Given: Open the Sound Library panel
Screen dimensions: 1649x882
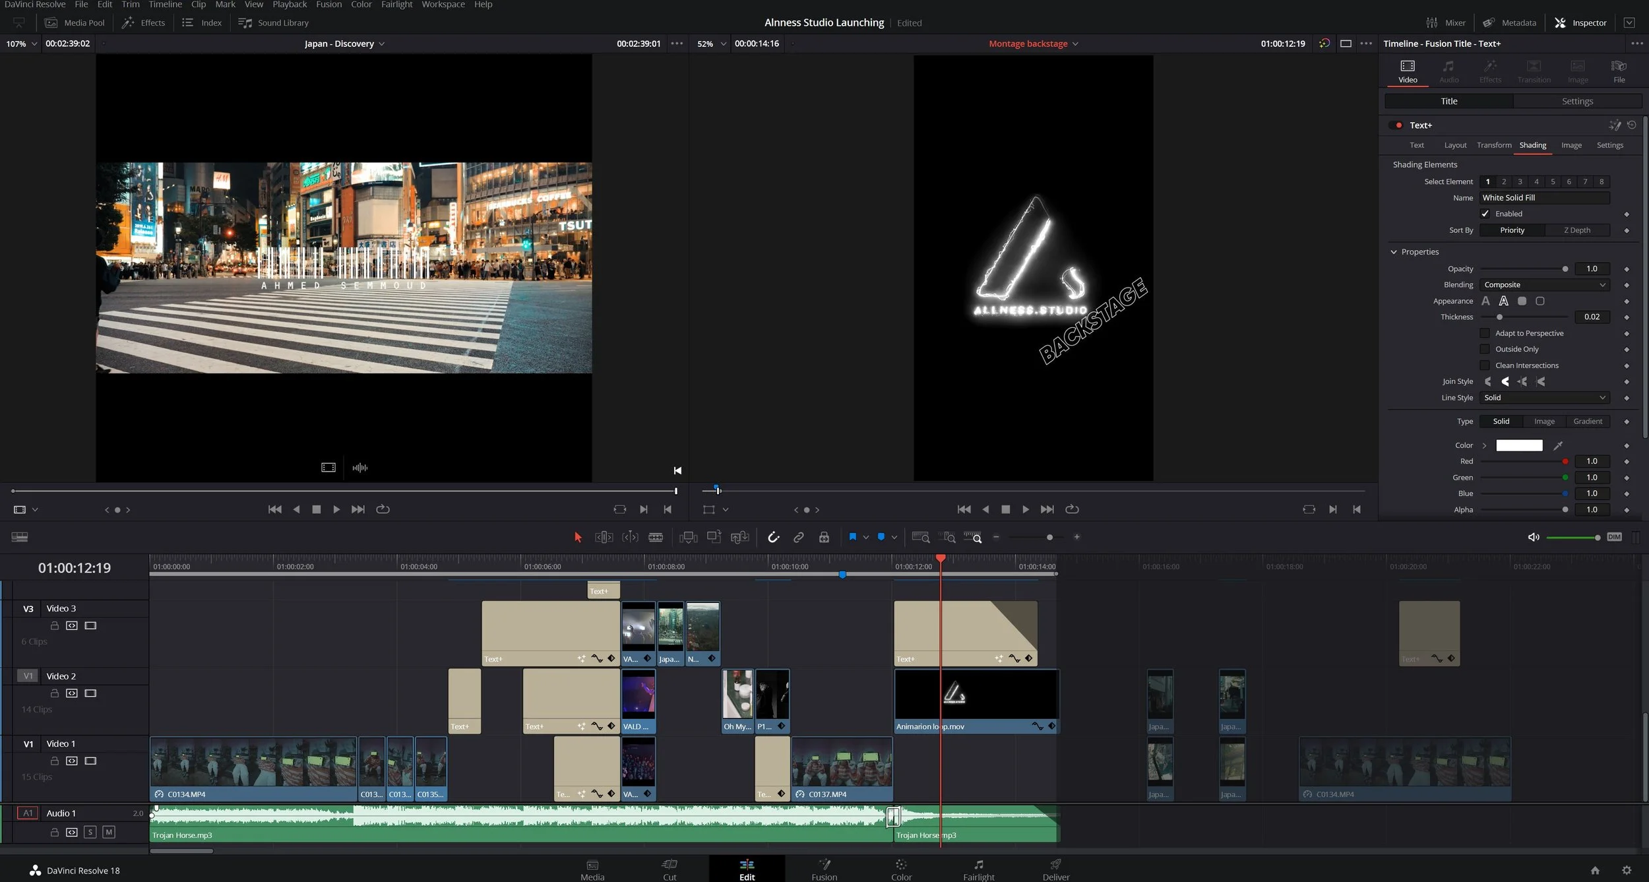Looking at the screenshot, I should (274, 22).
